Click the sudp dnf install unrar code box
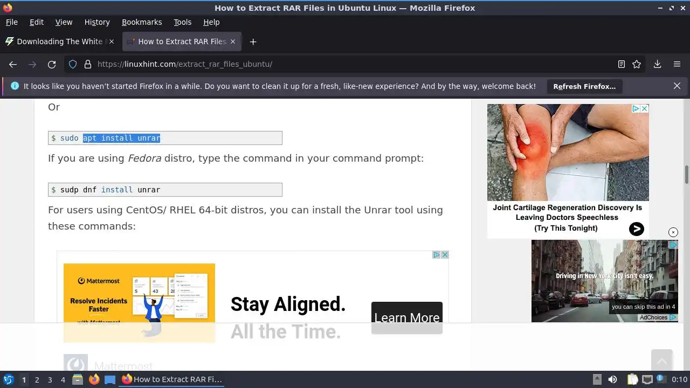 [165, 190]
